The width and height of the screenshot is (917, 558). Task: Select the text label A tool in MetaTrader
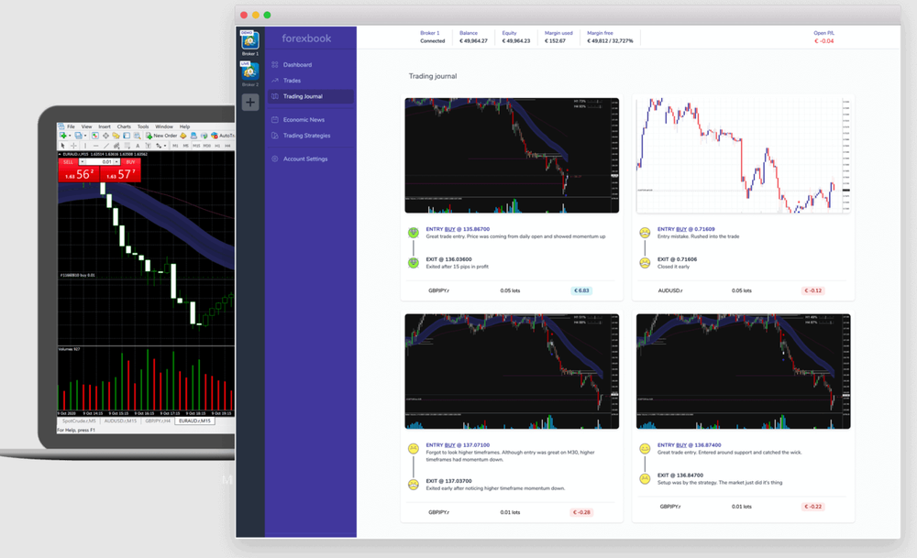(x=138, y=146)
